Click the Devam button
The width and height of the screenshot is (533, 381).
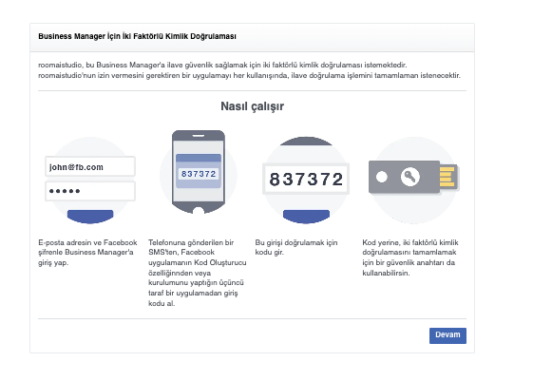click(x=447, y=335)
